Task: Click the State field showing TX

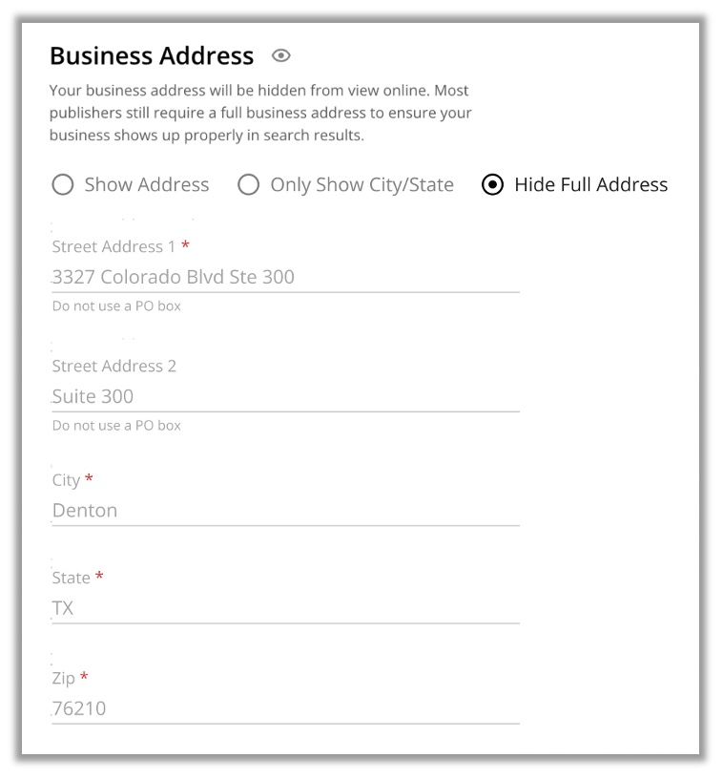Action: [x=285, y=608]
